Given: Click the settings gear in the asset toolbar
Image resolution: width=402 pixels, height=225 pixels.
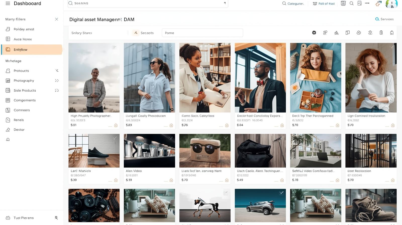Looking at the screenshot, I should pos(314,33).
